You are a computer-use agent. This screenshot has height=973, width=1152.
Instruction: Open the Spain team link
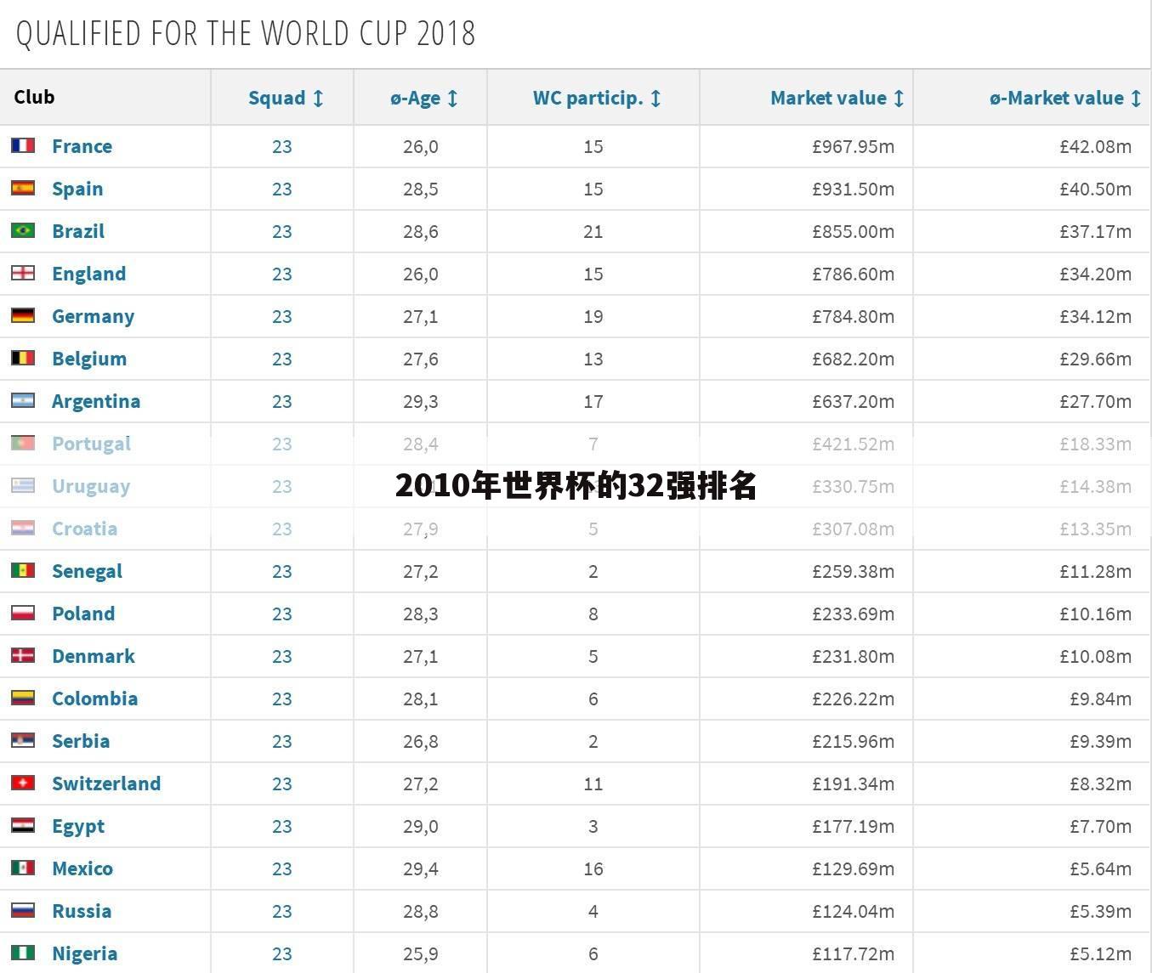click(x=77, y=189)
